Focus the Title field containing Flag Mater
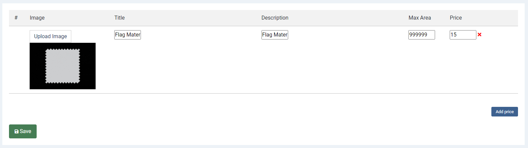The image size is (528, 148). 128,35
